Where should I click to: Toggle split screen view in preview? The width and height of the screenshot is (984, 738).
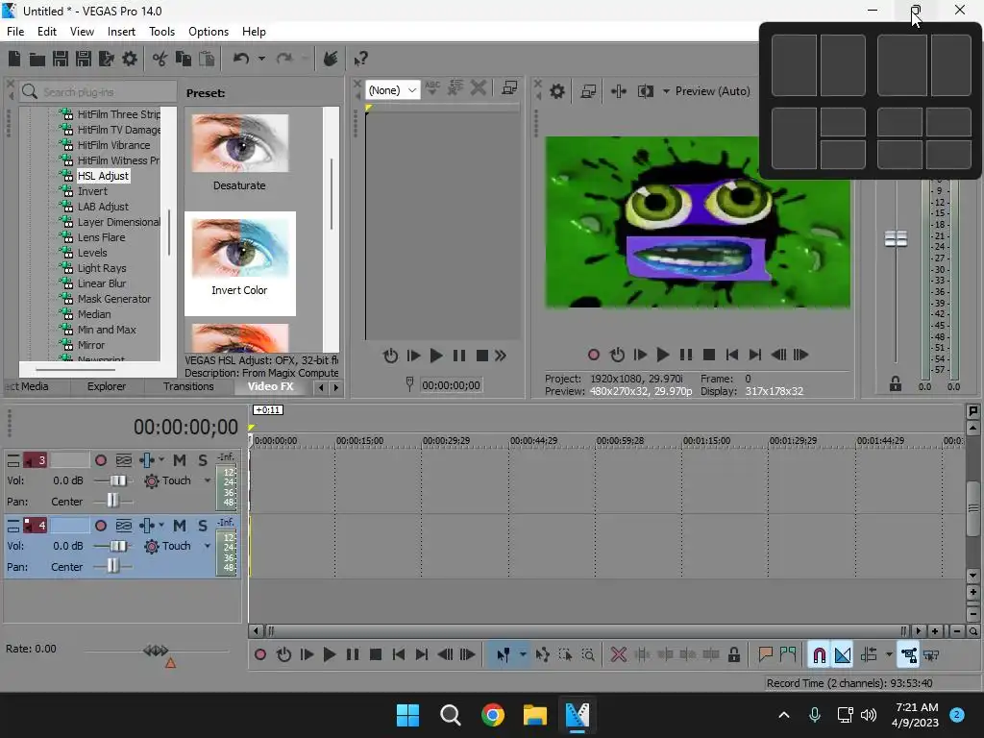point(645,91)
